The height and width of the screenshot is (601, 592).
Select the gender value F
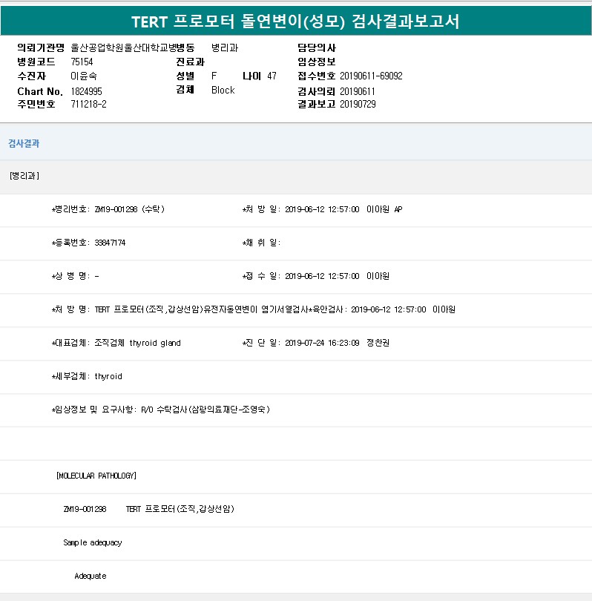(x=214, y=76)
